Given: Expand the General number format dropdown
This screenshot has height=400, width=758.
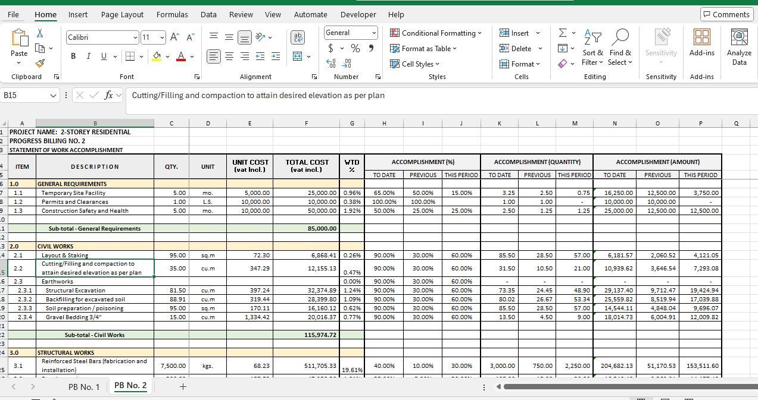Looking at the screenshot, I should (374, 33).
